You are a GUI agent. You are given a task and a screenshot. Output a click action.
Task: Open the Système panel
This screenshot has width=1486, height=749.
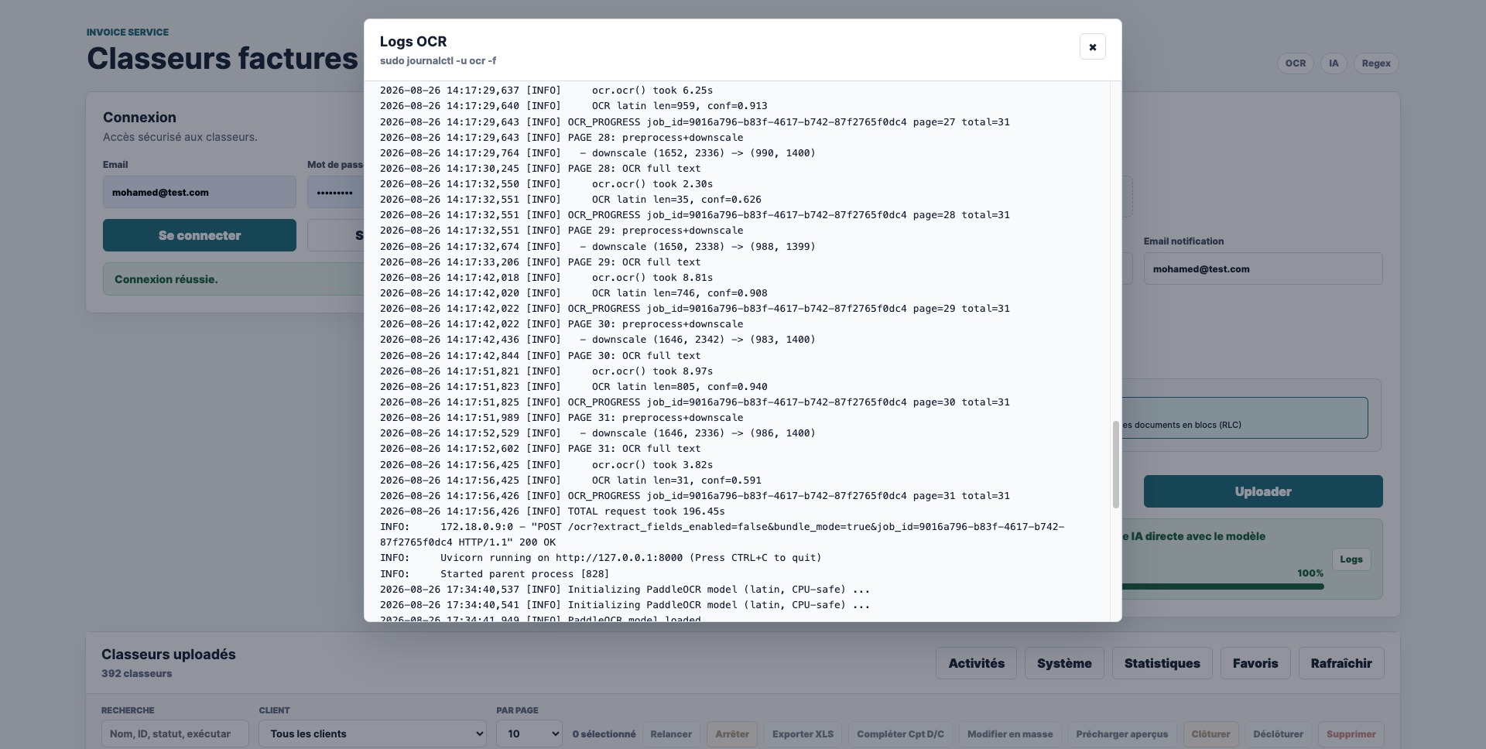[x=1064, y=663]
